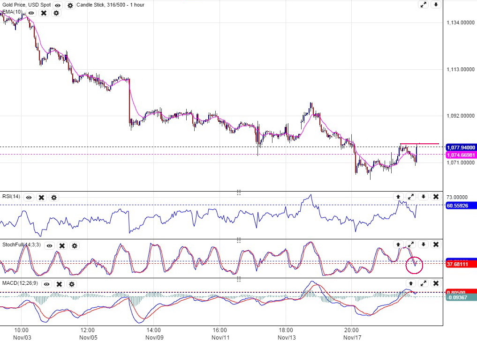Close the RSI panel with its right-side X

click(436, 197)
